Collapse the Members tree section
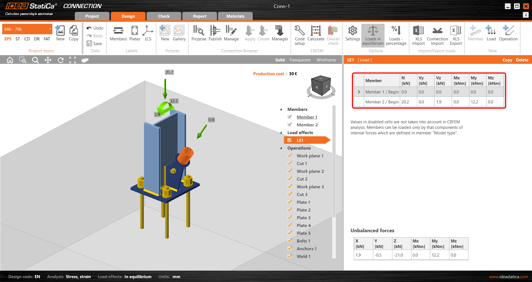 pos(281,109)
